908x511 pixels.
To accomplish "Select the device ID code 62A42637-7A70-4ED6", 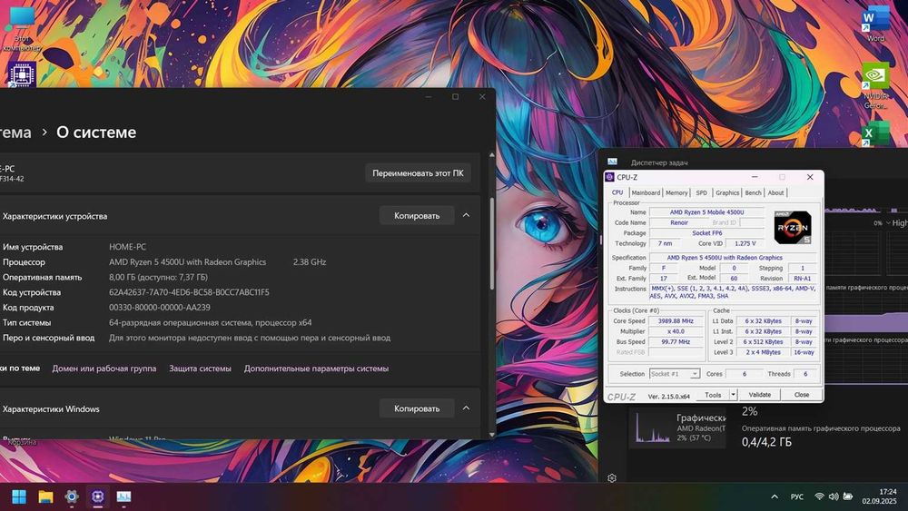I will pos(190,292).
